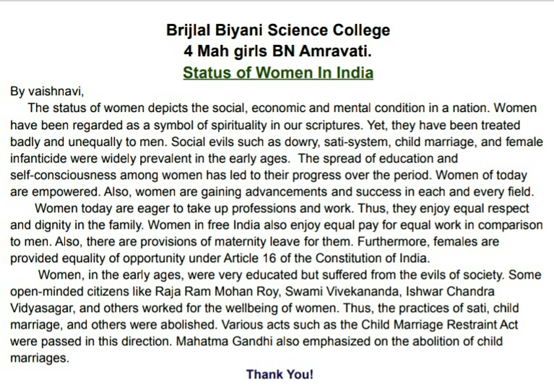Click the word "open-minded" in third paragraph

point(41,292)
